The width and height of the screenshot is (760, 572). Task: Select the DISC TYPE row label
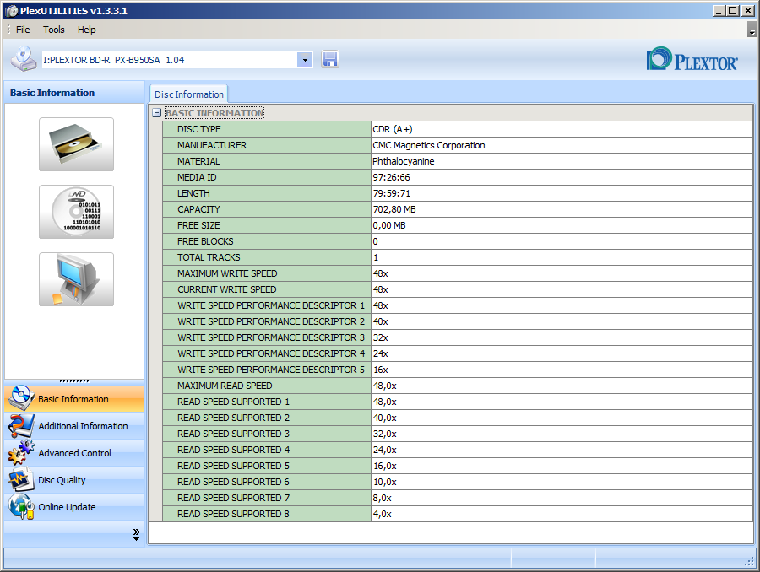click(x=198, y=129)
